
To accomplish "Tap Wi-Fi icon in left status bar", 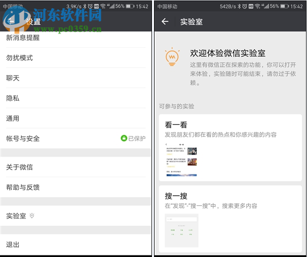I will pos(103,6).
